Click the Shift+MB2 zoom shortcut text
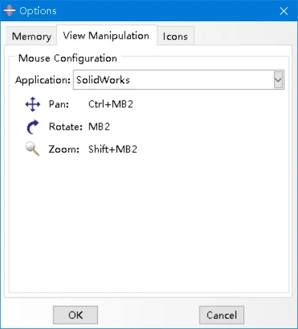 pos(113,149)
